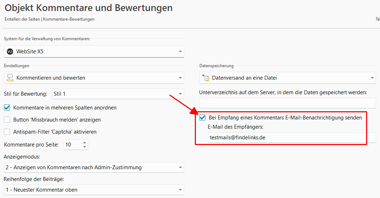Decrease Kommentare pro Seite with down arrow
This screenshot has width=380, height=198.
pyautogui.click(x=84, y=146)
